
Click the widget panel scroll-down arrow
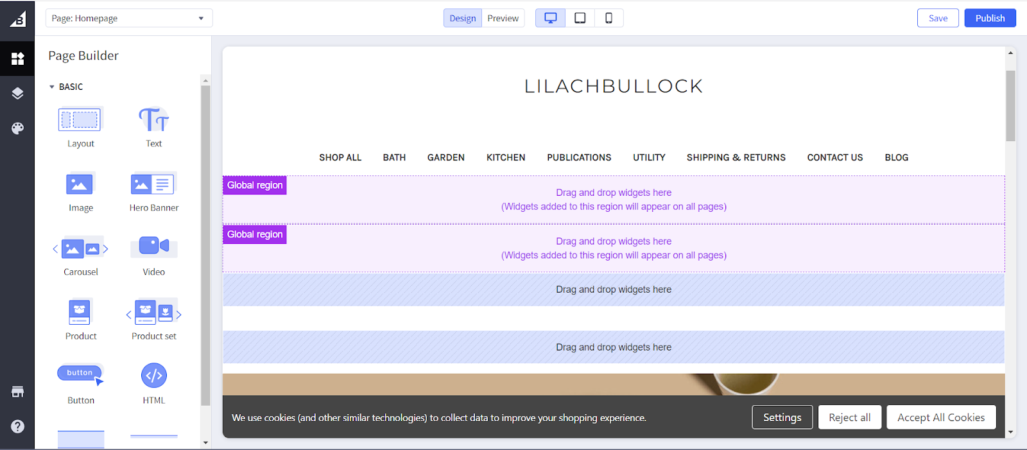click(x=205, y=442)
